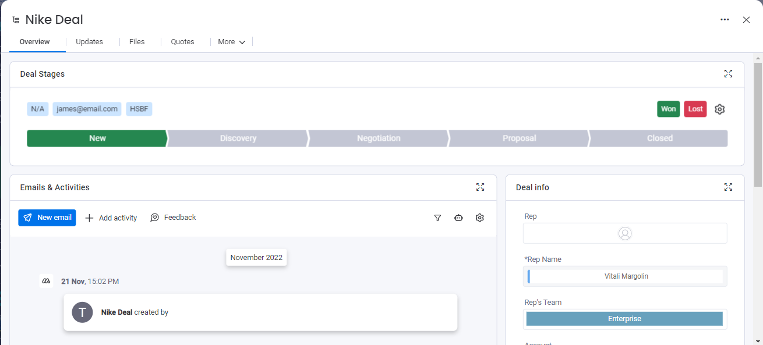Switch to the Overview tab

(x=35, y=42)
